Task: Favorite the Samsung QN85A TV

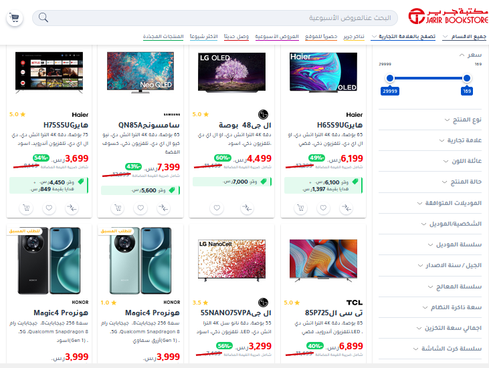Action: point(140,208)
